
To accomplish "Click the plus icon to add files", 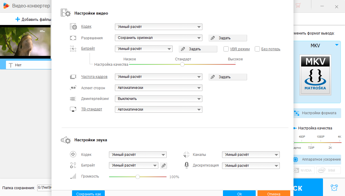I will [18, 20].
